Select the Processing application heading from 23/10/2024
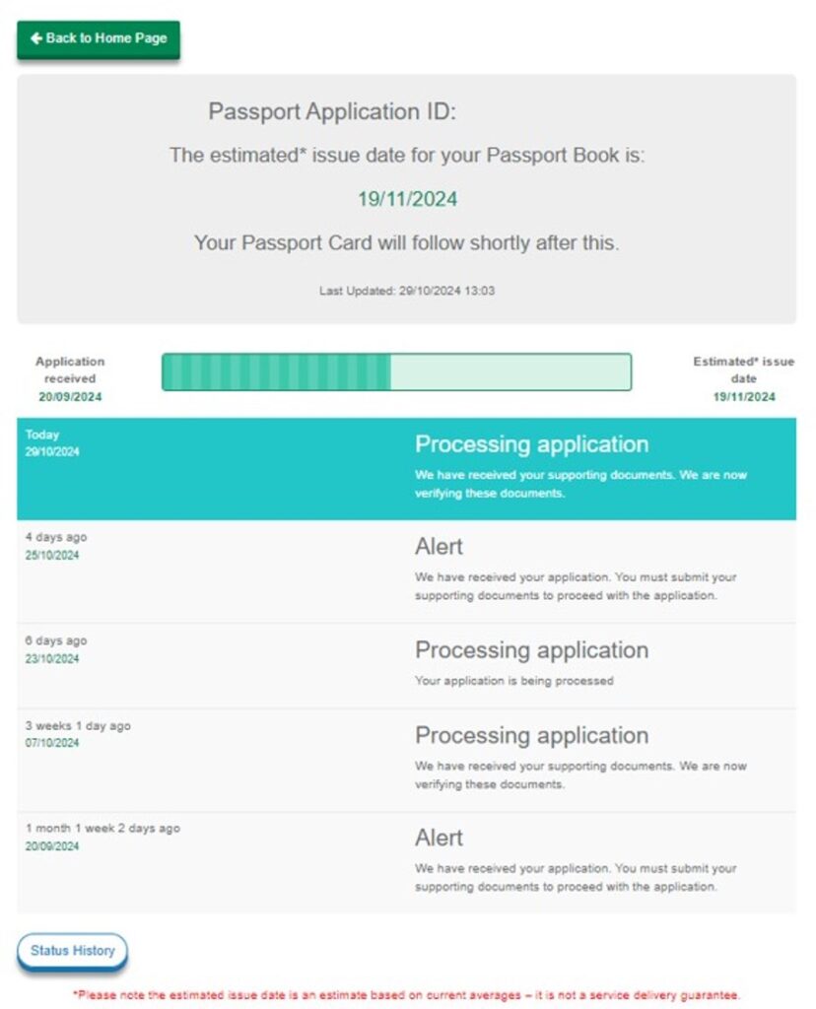The width and height of the screenshot is (816, 1009). (531, 650)
